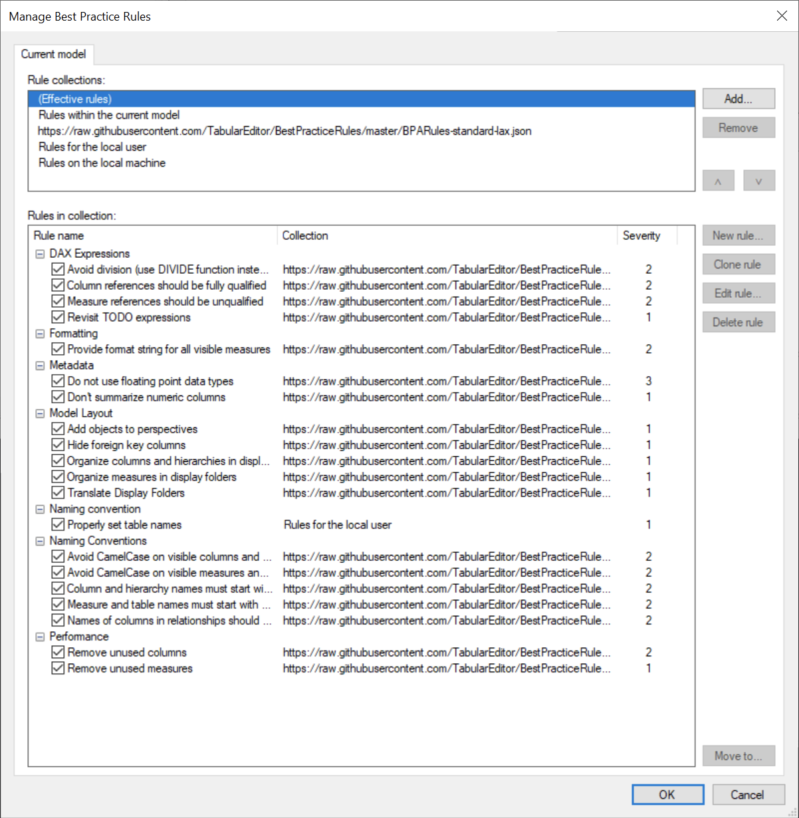Uncheck Do not use floating point data types

pos(58,381)
